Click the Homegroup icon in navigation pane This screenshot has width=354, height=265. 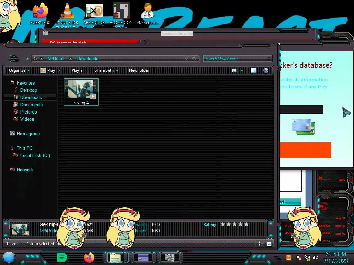point(12,134)
